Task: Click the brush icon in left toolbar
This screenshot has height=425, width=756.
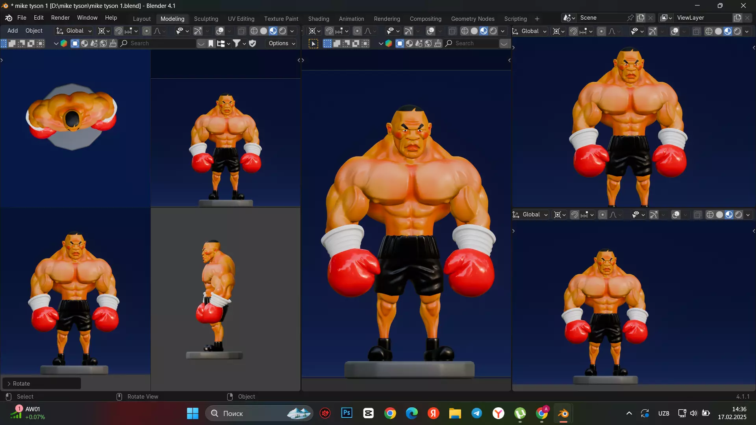Action: (113, 43)
